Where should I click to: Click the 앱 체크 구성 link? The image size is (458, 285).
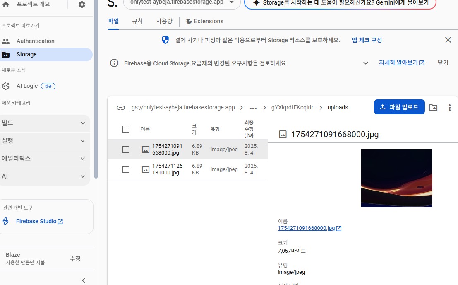[x=367, y=40]
